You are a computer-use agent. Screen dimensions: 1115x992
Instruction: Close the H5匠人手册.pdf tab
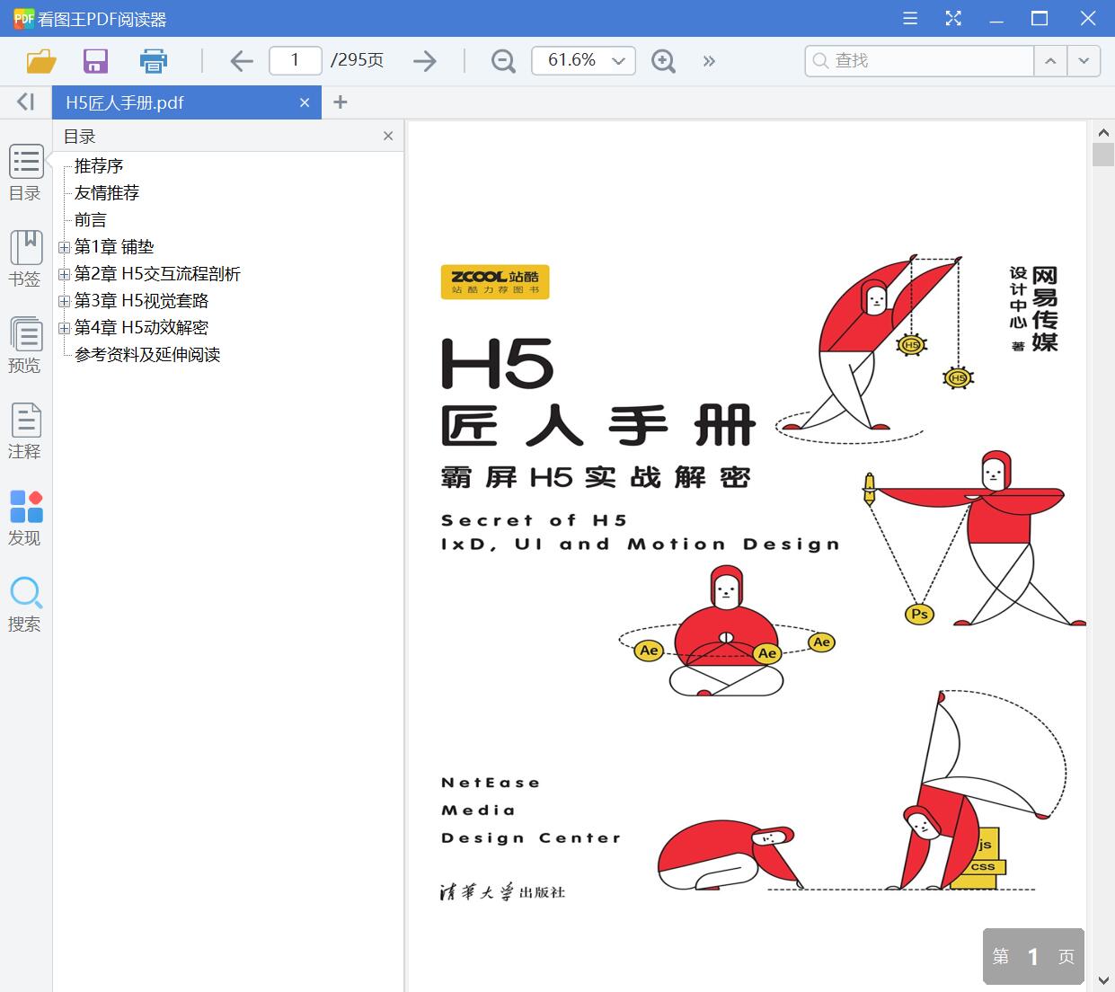305,102
